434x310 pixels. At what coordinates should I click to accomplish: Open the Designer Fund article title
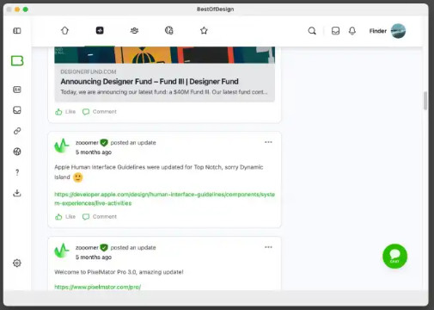pyautogui.click(x=150, y=82)
